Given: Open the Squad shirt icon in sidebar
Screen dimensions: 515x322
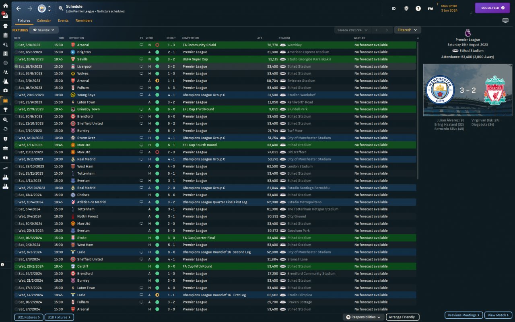Looking at the screenshot, I should [x=6, y=25].
